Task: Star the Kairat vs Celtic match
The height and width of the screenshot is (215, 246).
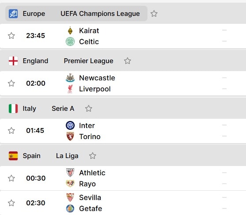Action: (x=11, y=36)
